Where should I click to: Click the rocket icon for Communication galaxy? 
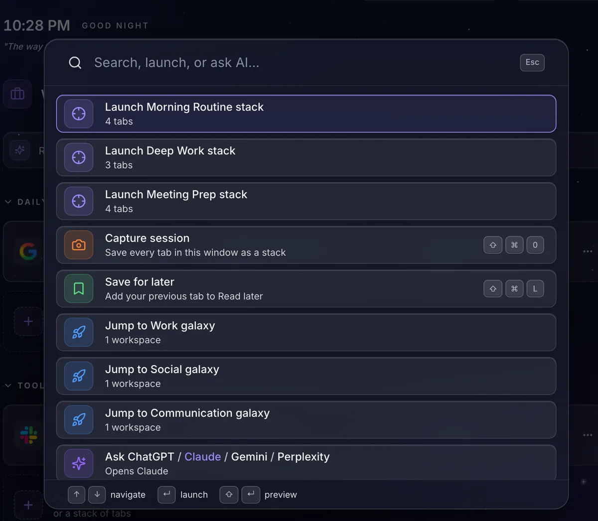tap(79, 420)
